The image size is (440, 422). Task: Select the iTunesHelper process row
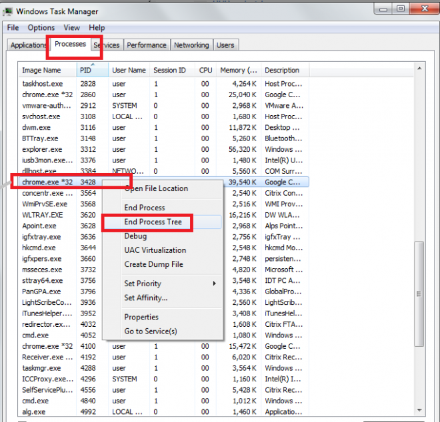164,314
